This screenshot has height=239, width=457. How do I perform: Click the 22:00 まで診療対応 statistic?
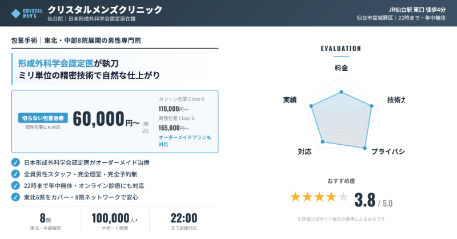click(x=183, y=221)
